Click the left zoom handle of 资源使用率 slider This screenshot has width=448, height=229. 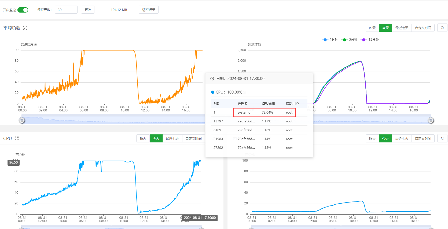[22, 121]
